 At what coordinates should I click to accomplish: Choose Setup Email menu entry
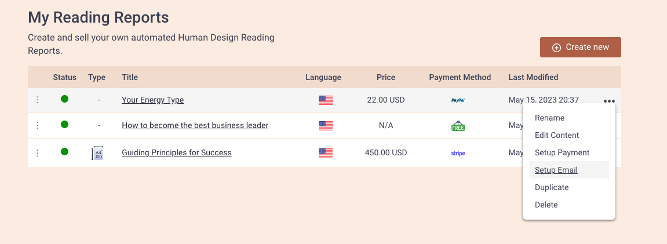click(x=556, y=170)
